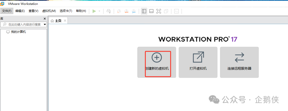
Task: Expand the power options dropdown arrow
Action: [x=99, y=11]
